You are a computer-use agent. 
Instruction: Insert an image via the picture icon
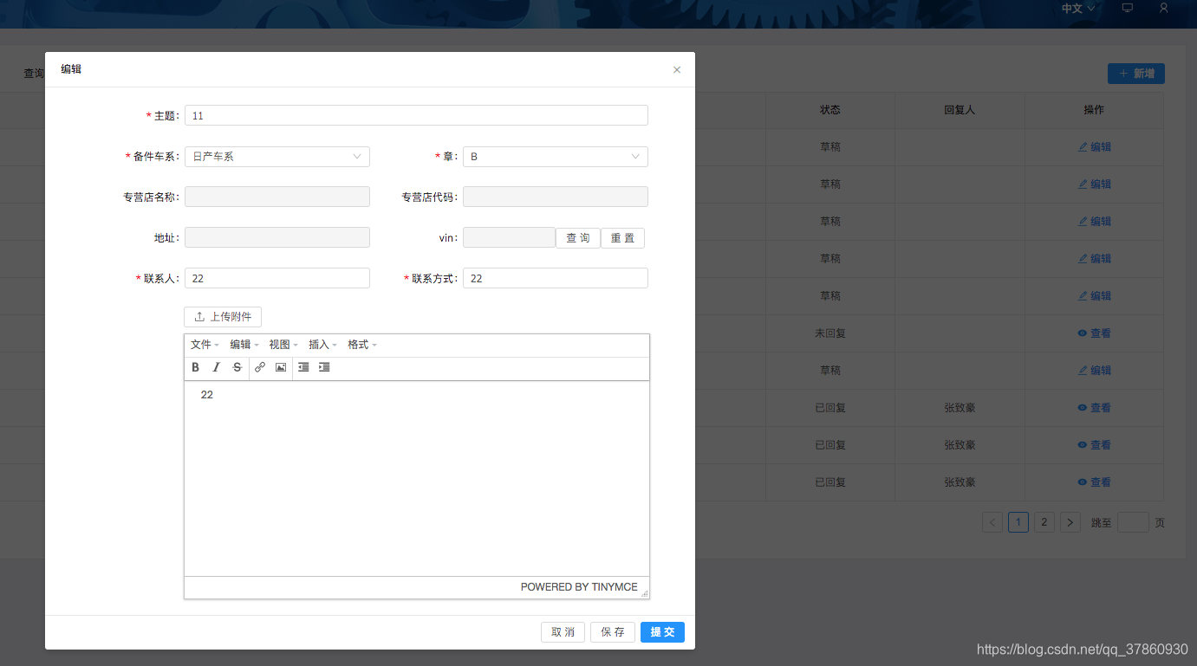pyautogui.click(x=281, y=367)
